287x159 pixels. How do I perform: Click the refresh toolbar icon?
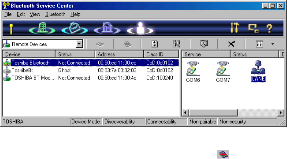pos(155,44)
